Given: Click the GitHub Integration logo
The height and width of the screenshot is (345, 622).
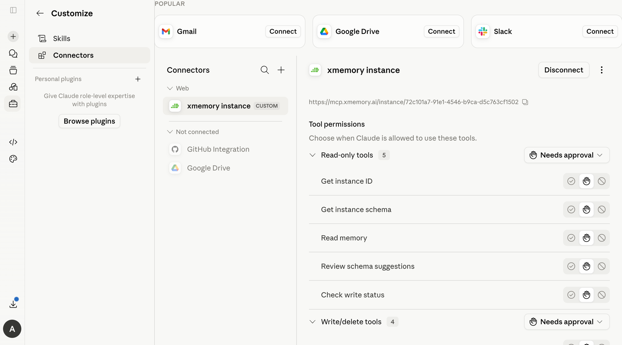Looking at the screenshot, I should coord(175,149).
